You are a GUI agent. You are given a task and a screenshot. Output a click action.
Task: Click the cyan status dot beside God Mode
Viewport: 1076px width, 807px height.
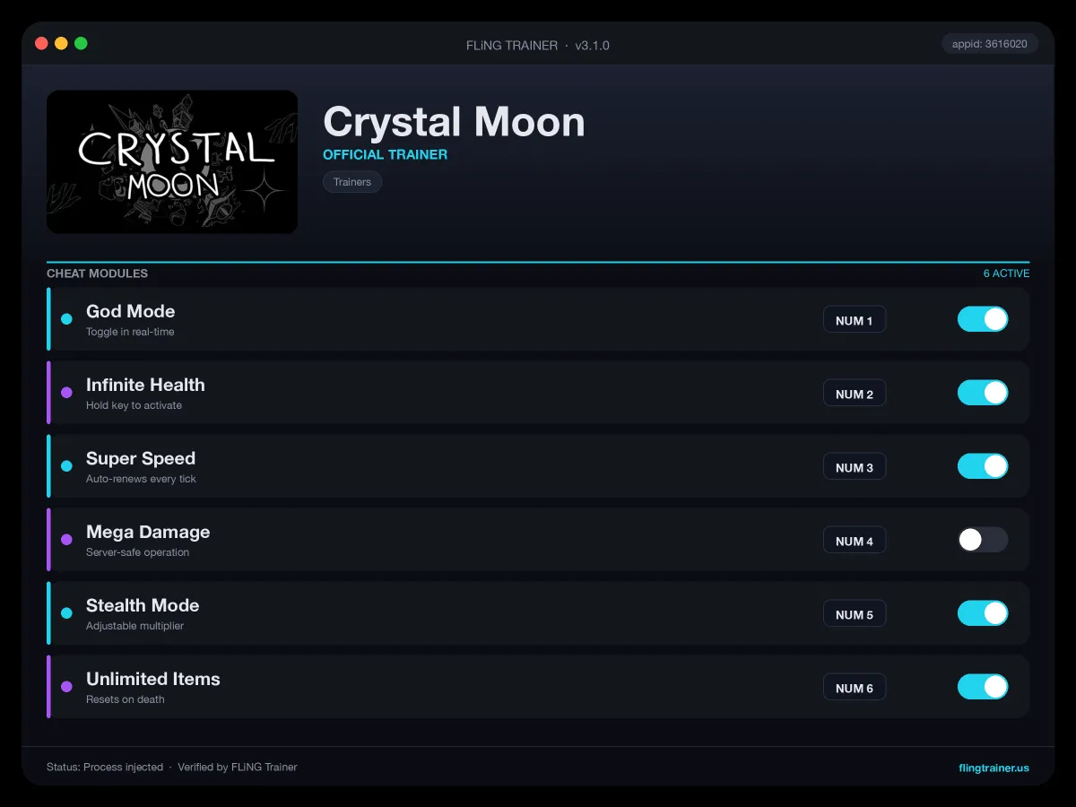pyautogui.click(x=66, y=319)
